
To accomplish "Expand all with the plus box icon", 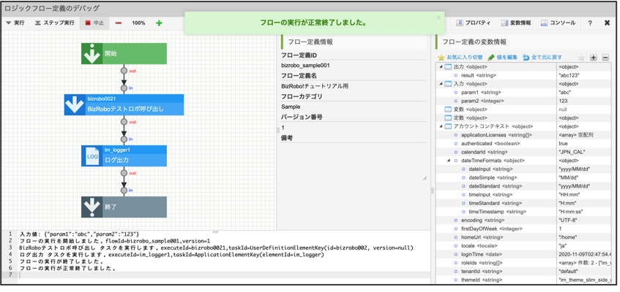I will pyautogui.click(x=594, y=58).
